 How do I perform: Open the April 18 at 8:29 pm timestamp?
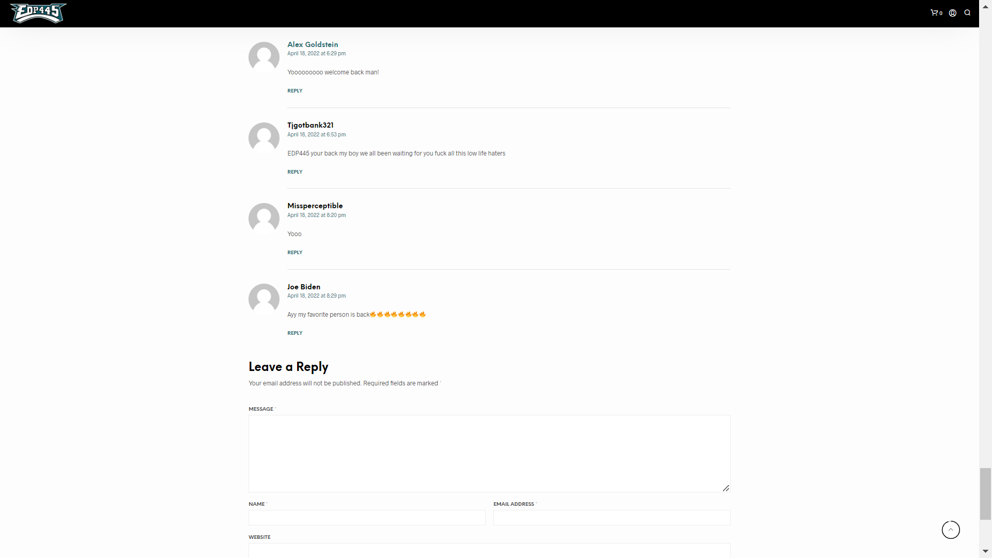[317, 296]
